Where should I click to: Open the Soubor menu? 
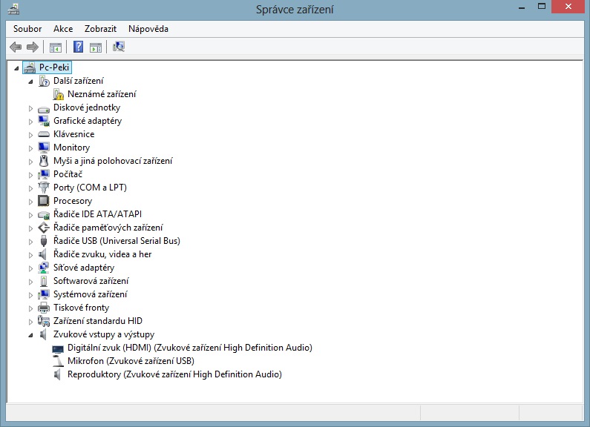(x=27, y=29)
